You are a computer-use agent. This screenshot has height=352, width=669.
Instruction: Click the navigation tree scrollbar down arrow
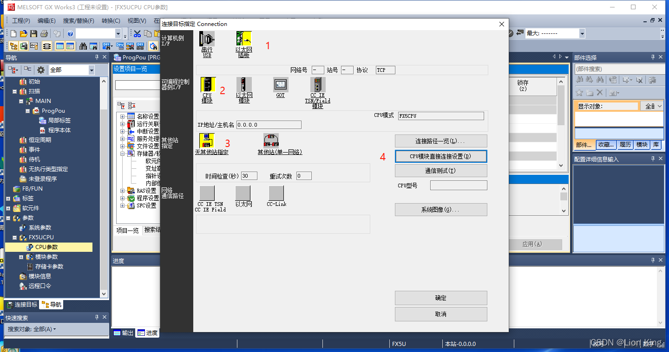(x=104, y=294)
